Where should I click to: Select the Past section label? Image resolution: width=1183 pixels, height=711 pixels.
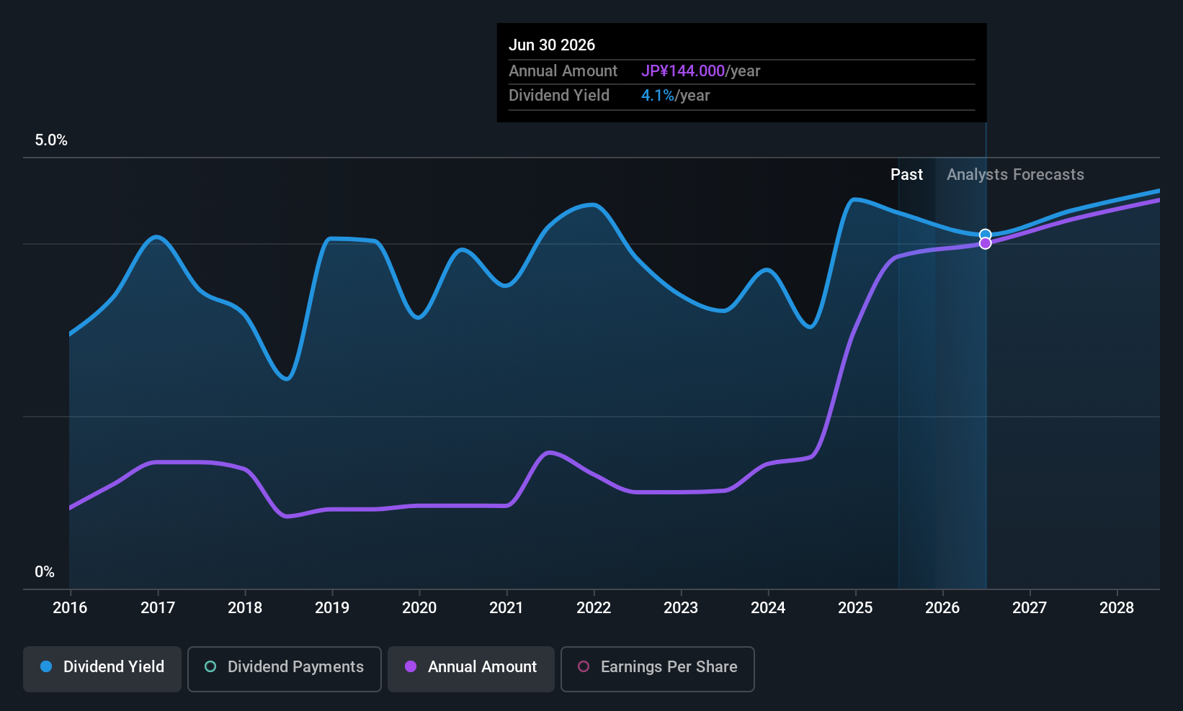pos(906,174)
